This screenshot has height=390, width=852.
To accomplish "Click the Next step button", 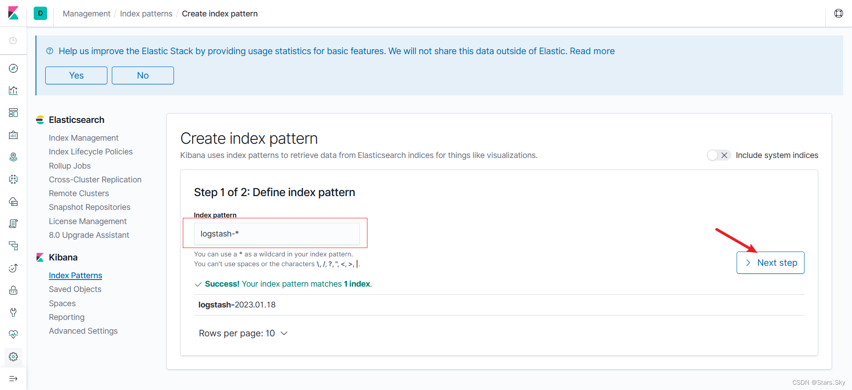I will coord(770,263).
